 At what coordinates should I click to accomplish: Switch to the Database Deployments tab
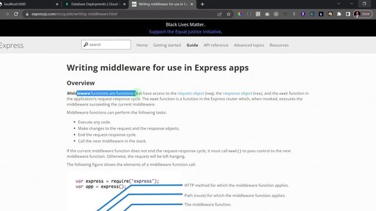pyautogui.click(x=95, y=4)
